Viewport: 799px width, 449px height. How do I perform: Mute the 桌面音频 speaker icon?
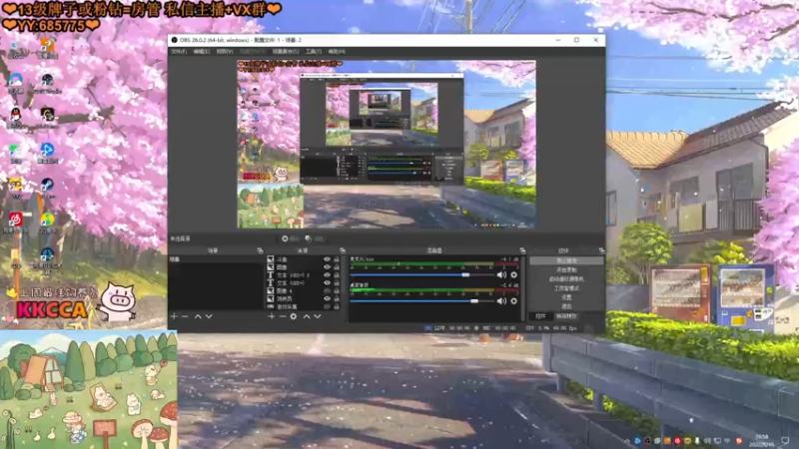click(501, 301)
